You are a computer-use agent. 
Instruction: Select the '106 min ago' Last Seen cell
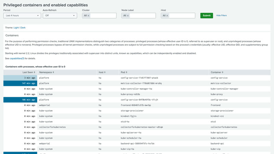20,100
